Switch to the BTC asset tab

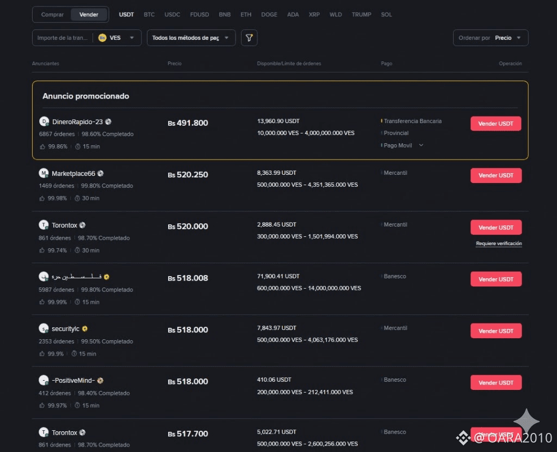point(149,15)
